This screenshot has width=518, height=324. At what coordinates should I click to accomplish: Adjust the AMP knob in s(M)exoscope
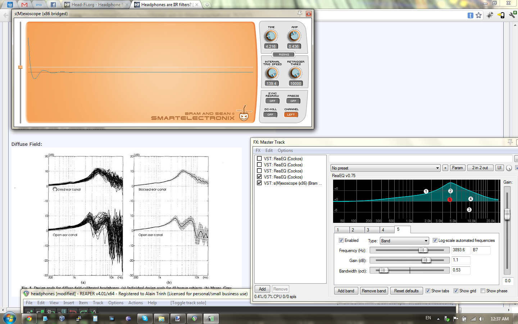coord(294,36)
